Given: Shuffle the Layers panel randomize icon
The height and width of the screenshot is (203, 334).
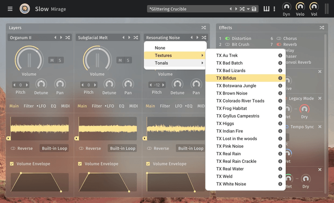Looking at the screenshot, I should 204,28.
